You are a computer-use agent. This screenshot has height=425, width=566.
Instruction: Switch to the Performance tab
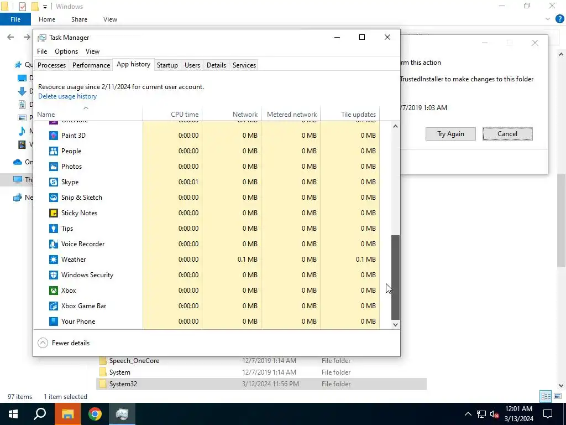[x=91, y=65]
